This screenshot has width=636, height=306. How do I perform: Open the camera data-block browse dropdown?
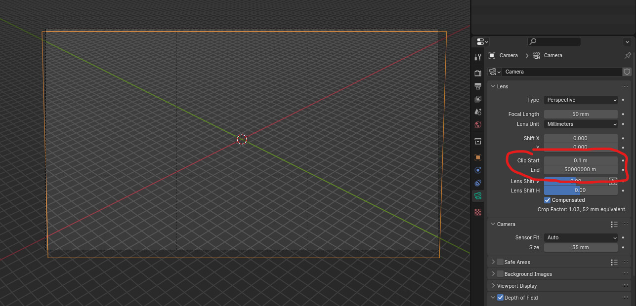click(x=495, y=72)
